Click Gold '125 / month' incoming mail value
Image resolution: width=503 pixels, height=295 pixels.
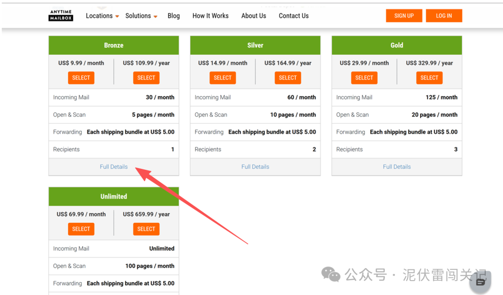442,97
